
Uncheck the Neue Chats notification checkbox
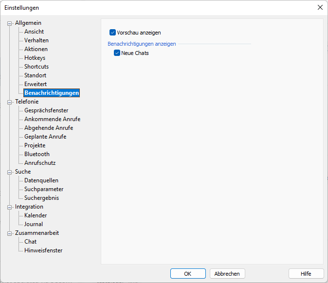[x=117, y=53]
